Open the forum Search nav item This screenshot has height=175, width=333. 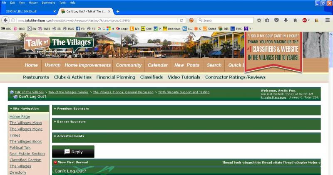[x=214, y=65]
